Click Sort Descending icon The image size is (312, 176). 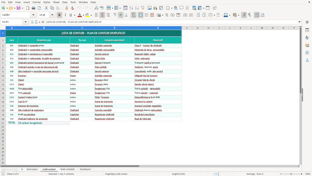pyautogui.click(x=137, y=8)
